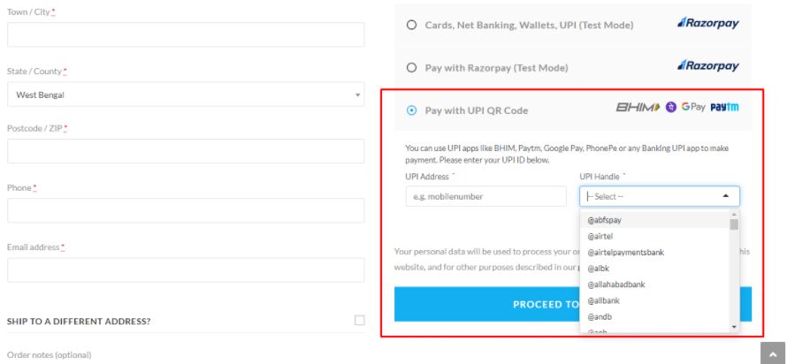The height and width of the screenshot is (364, 787).
Task: Click the BHIM logo icon
Action: coord(638,107)
